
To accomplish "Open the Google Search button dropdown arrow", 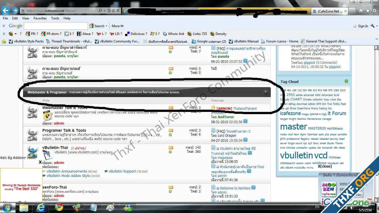I will click(x=106, y=26).
